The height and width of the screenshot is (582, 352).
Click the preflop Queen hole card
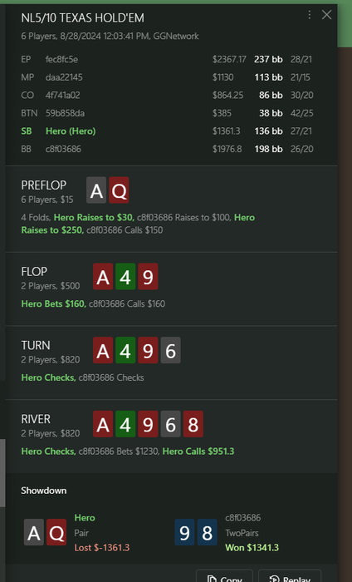[119, 190]
